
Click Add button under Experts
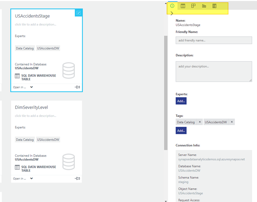181,101
